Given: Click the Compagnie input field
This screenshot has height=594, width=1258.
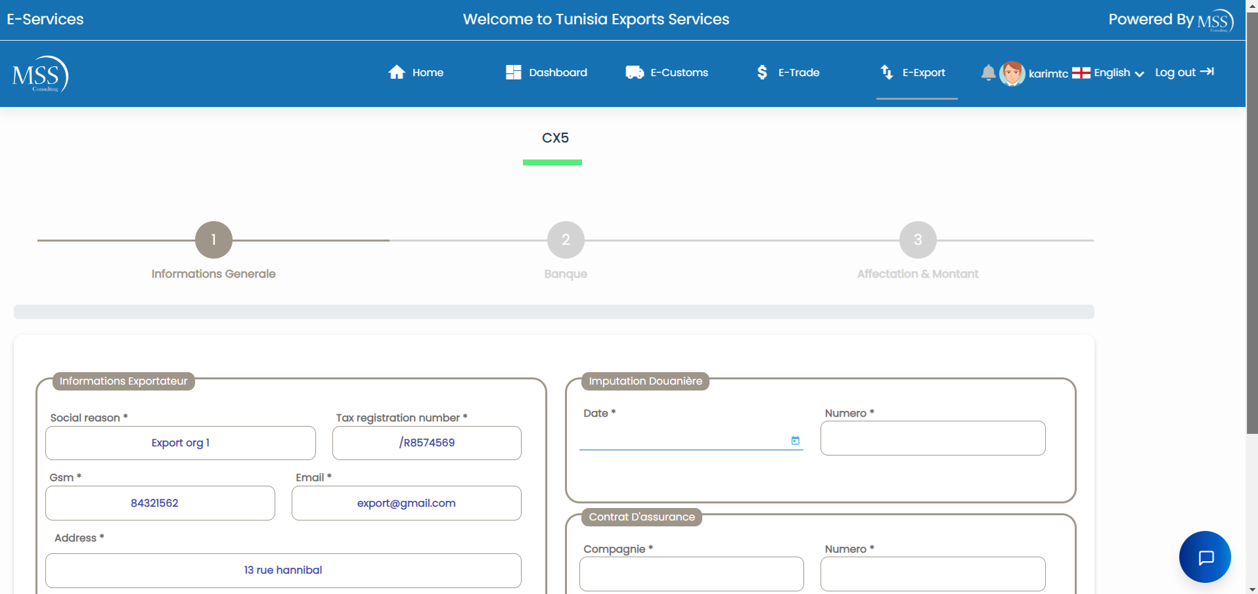Looking at the screenshot, I should tap(691, 574).
